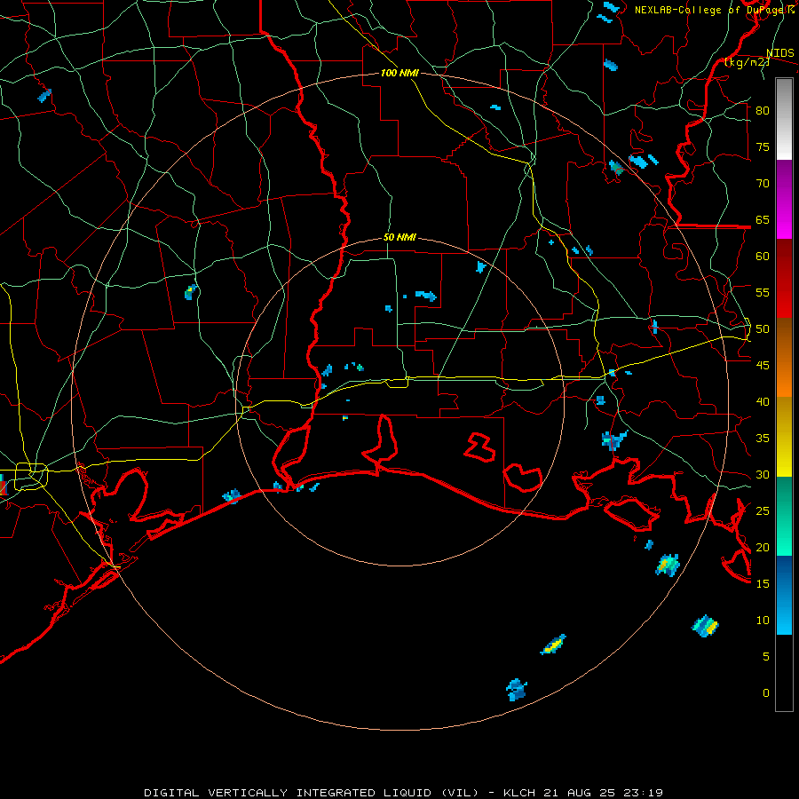Click the scale value 20
This screenshot has height=799, width=799.
(x=763, y=548)
